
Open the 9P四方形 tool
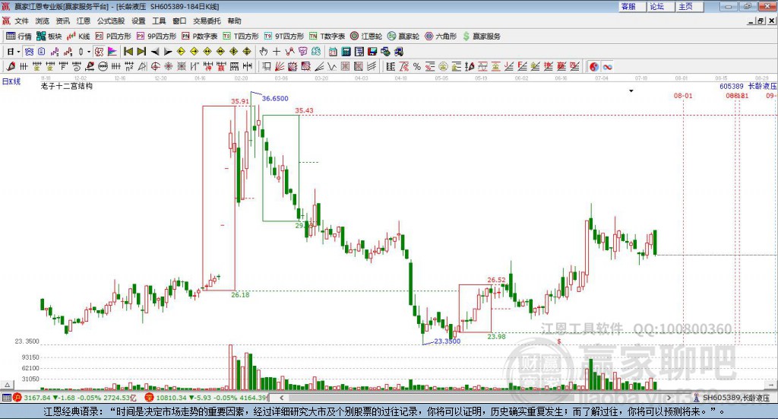coord(157,37)
